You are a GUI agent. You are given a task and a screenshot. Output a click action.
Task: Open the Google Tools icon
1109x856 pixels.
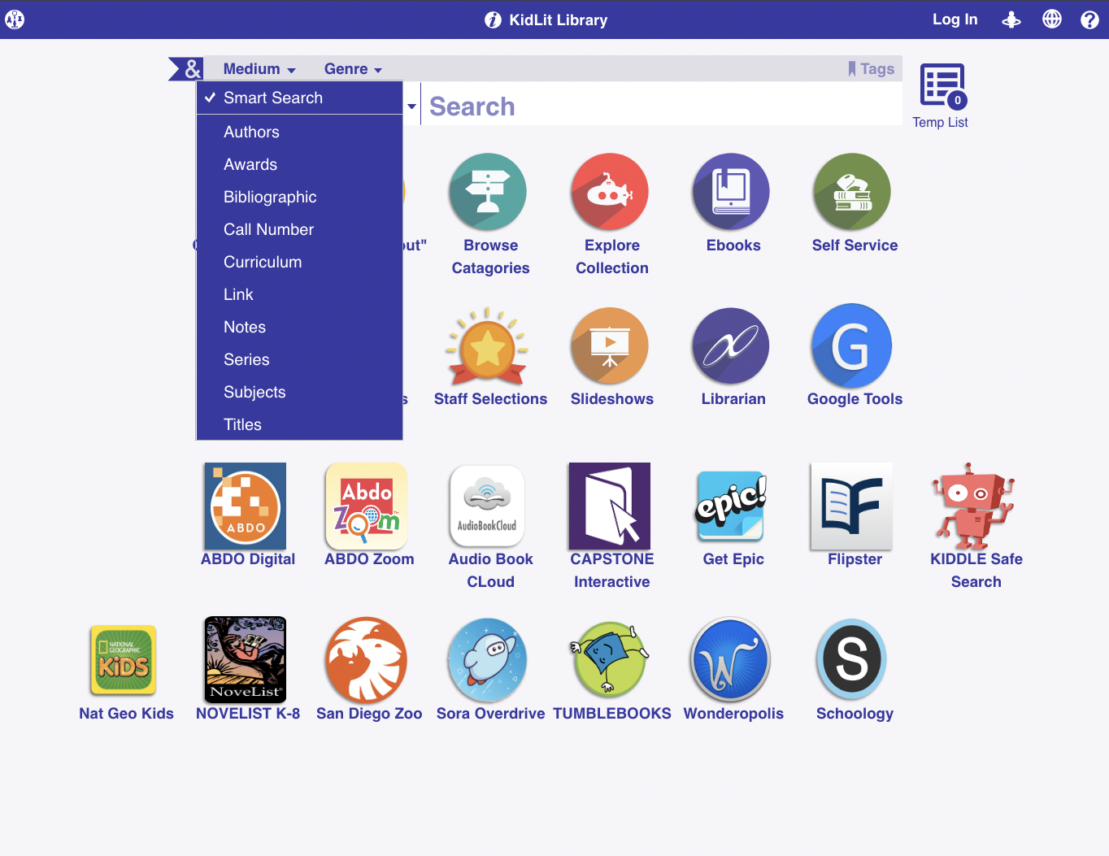pos(852,345)
